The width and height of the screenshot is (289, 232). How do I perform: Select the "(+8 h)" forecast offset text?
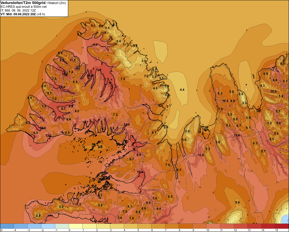click(41, 14)
